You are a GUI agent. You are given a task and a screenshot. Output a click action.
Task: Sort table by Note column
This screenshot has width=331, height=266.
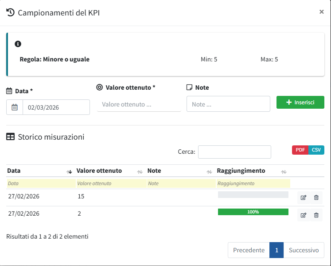point(177,171)
